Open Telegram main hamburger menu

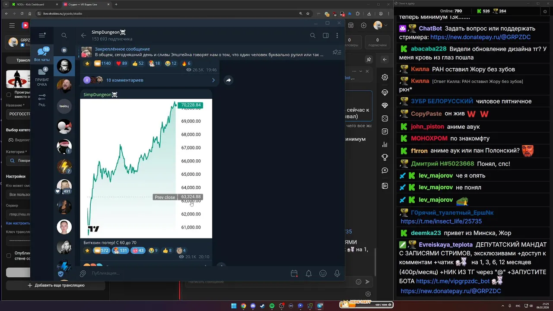pos(42,35)
